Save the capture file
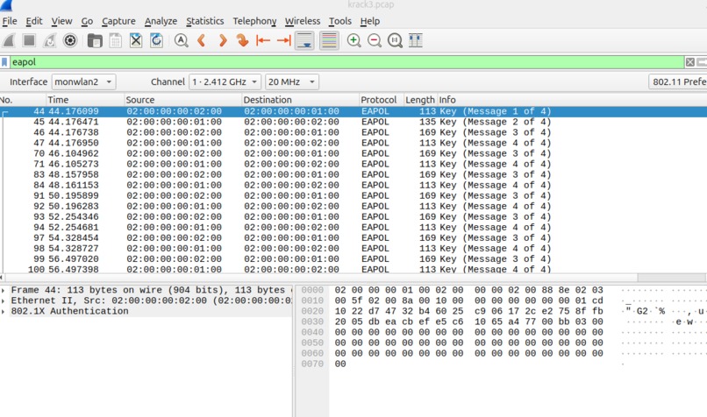 (116, 40)
